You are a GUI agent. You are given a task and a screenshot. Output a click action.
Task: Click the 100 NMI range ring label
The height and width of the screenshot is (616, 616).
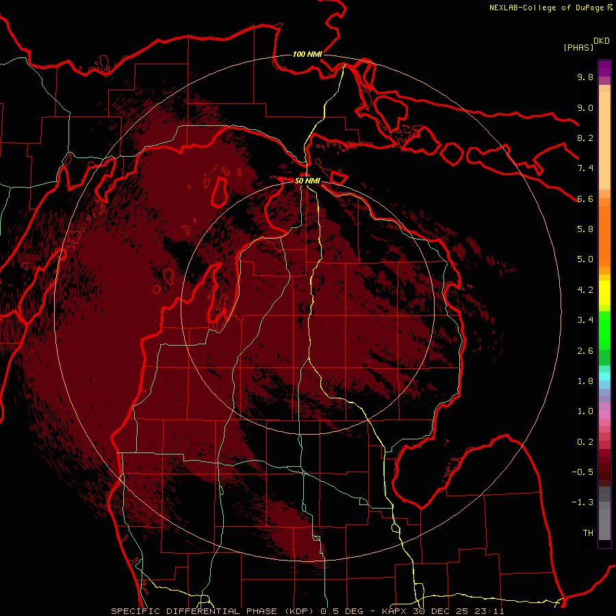(x=307, y=54)
